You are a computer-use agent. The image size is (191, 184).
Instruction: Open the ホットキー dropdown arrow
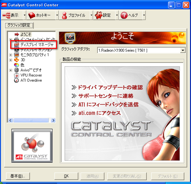(57, 15)
